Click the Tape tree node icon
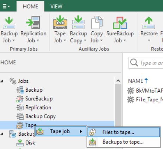 pyautogui.click(x=20, y=125)
